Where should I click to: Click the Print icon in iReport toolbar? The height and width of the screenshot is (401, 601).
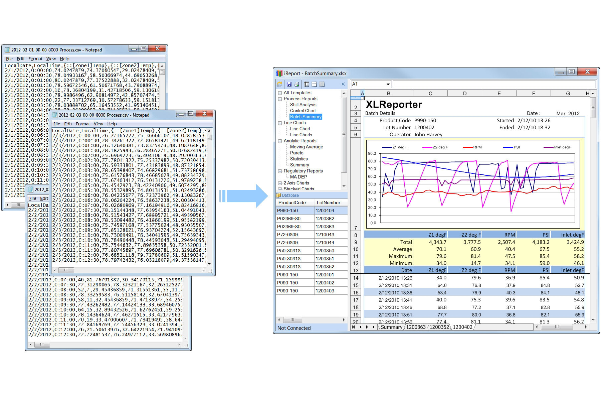point(296,84)
